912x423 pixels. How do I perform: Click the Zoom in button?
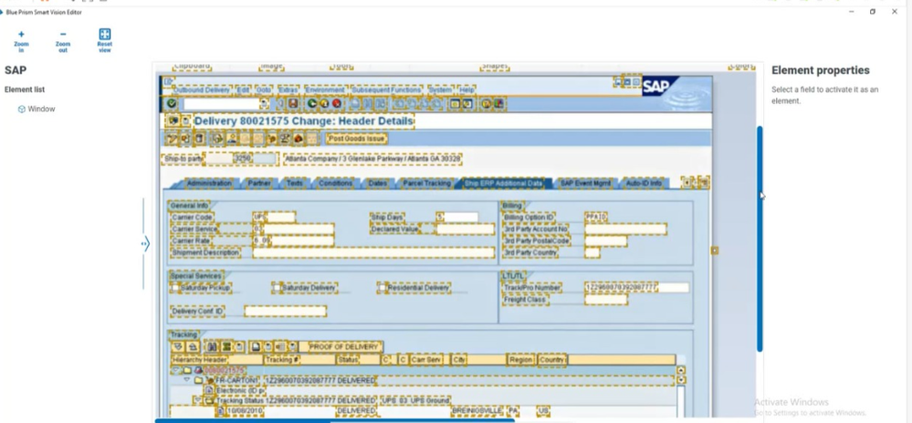(22, 42)
